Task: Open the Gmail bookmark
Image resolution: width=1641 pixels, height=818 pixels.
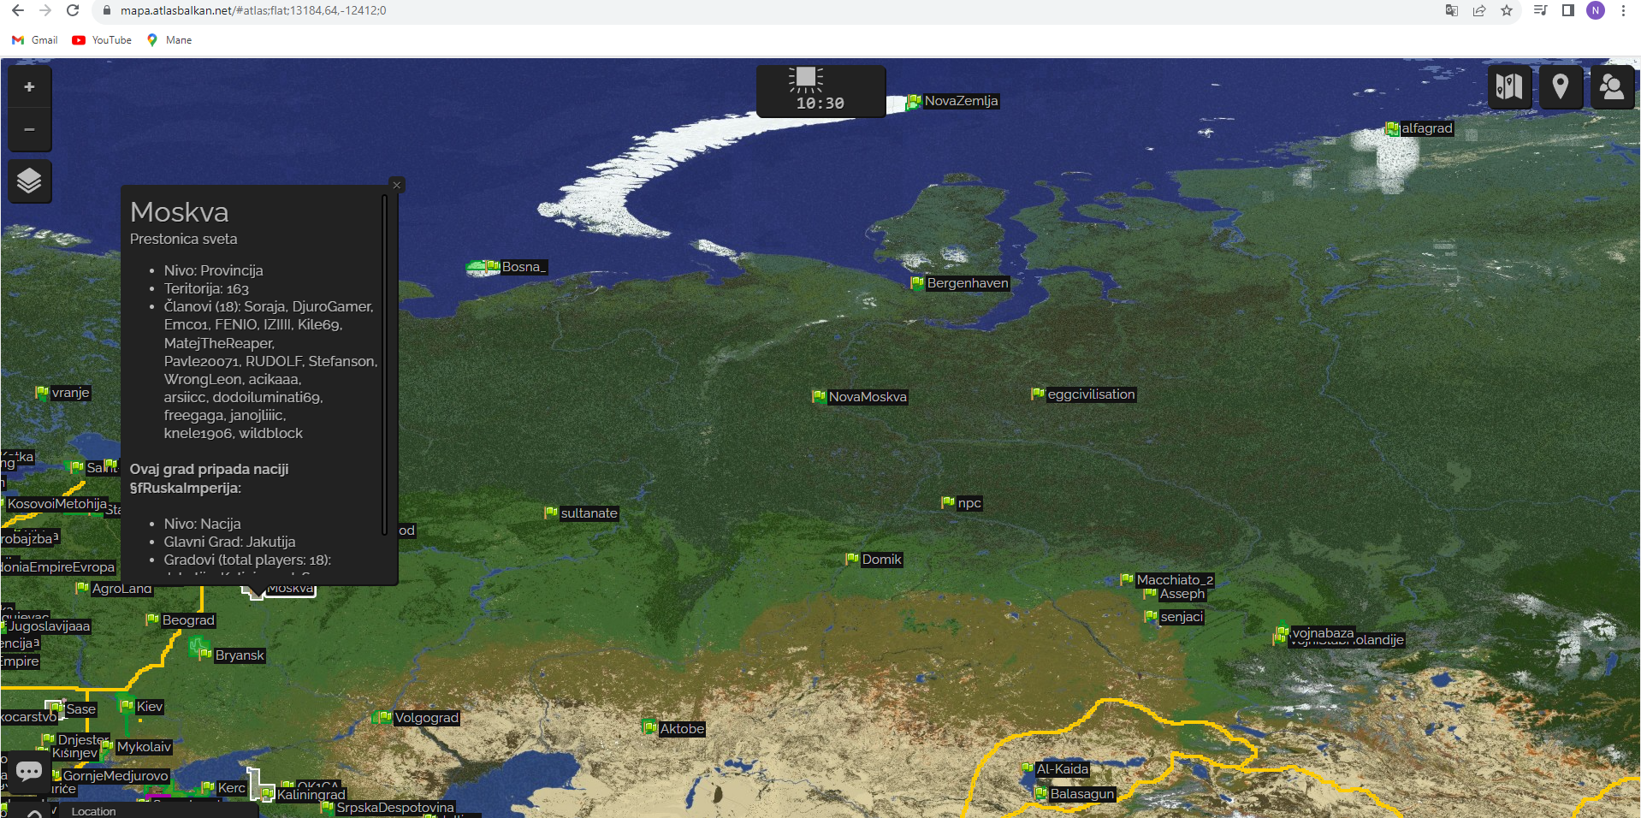Action: point(35,40)
